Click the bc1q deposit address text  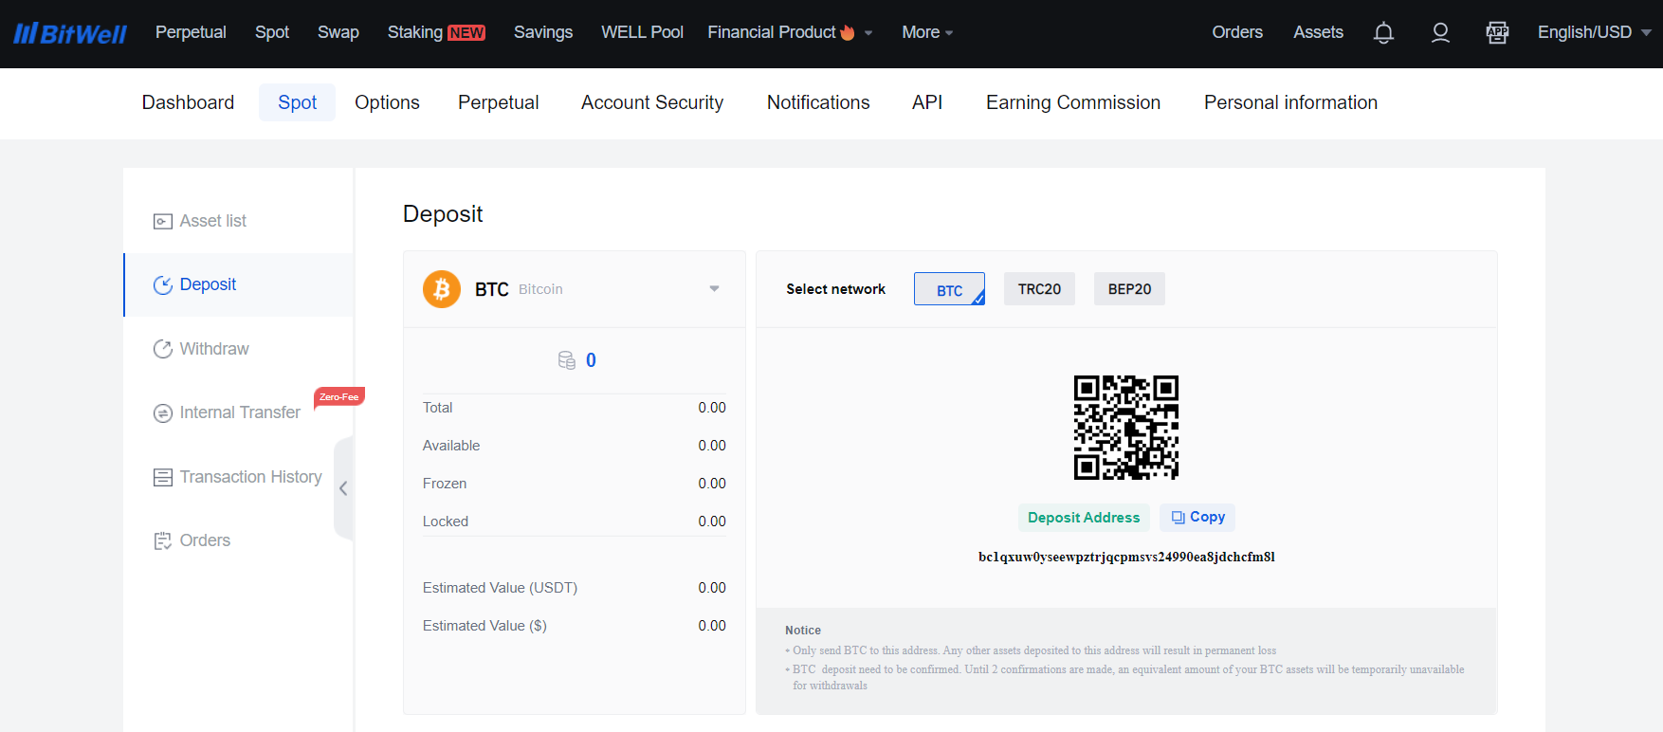click(1126, 558)
